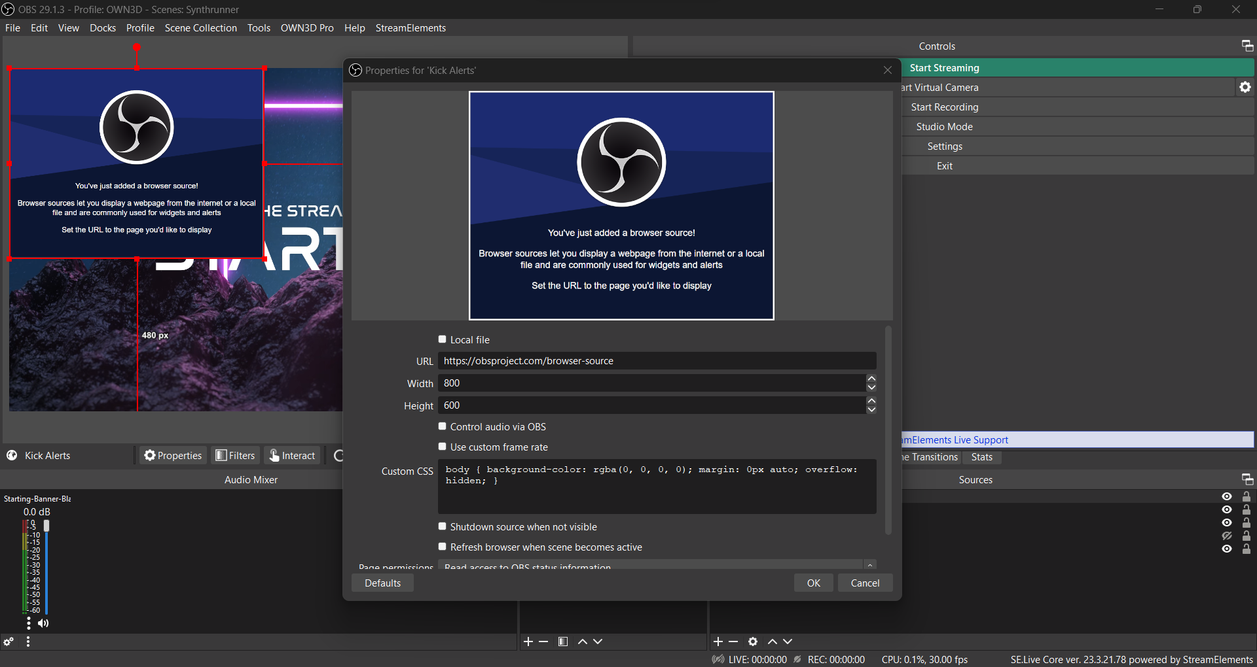
Task: Click the Properties dialog vertical scrollbar
Action: point(888,430)
